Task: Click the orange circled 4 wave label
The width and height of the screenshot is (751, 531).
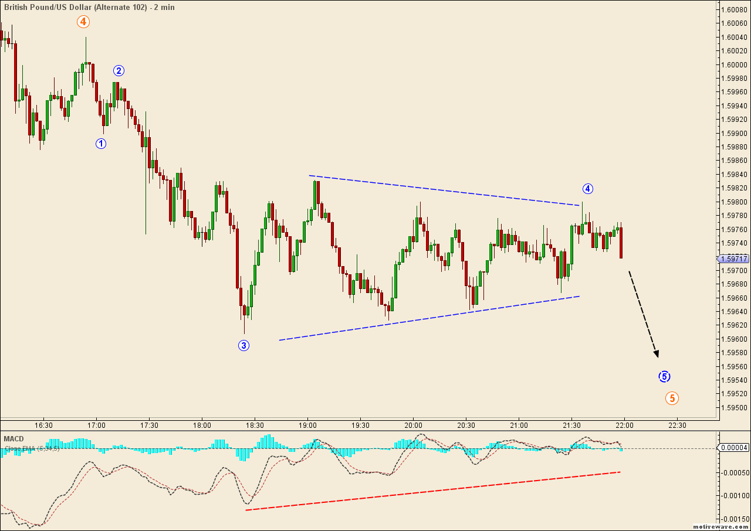Action: (x=83, y=22)
